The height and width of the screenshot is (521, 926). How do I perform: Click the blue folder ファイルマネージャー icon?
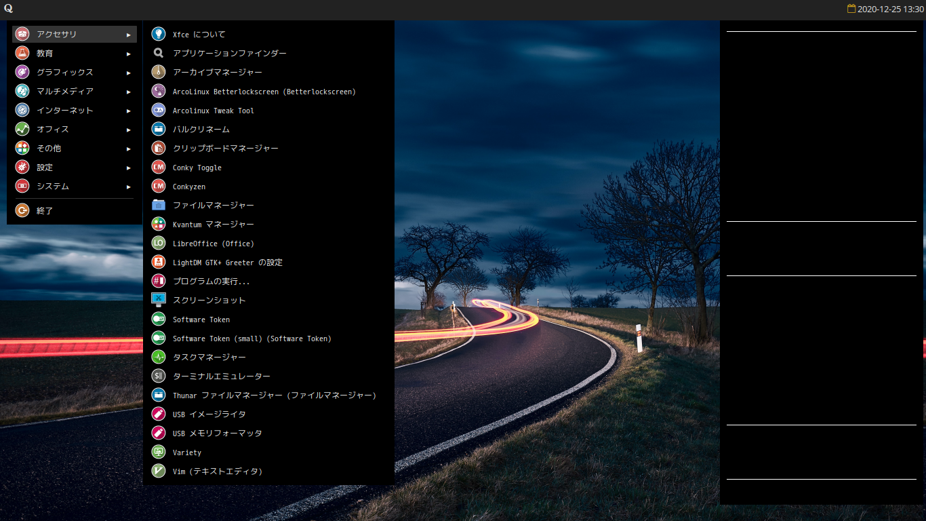158,205
